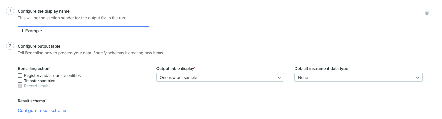Click the Benchling action field label
The width and height of the screenshot is (442, 119).
pyautogui.click(x=34, y=69)
